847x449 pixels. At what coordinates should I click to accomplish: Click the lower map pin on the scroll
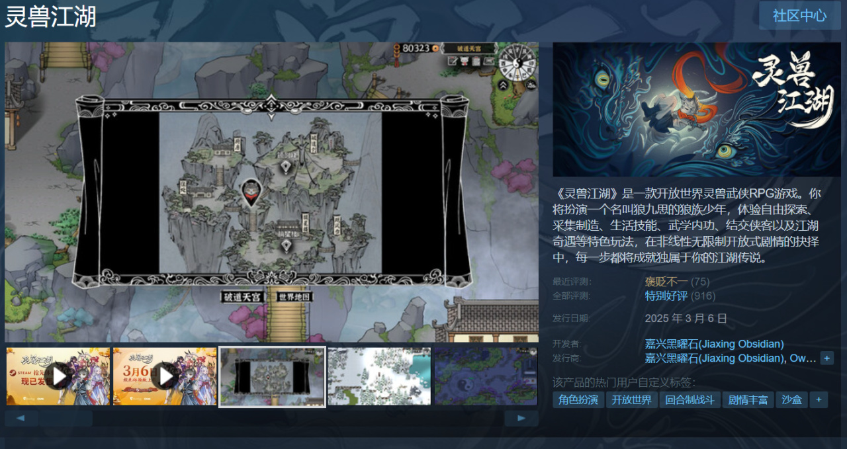click(x=285, y=246)
